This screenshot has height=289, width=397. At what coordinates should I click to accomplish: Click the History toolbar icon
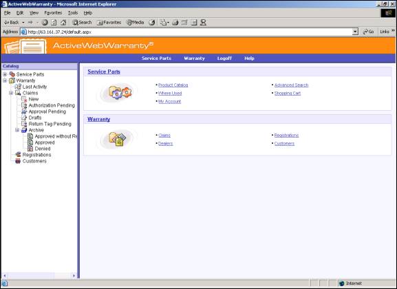click(151, 23)
